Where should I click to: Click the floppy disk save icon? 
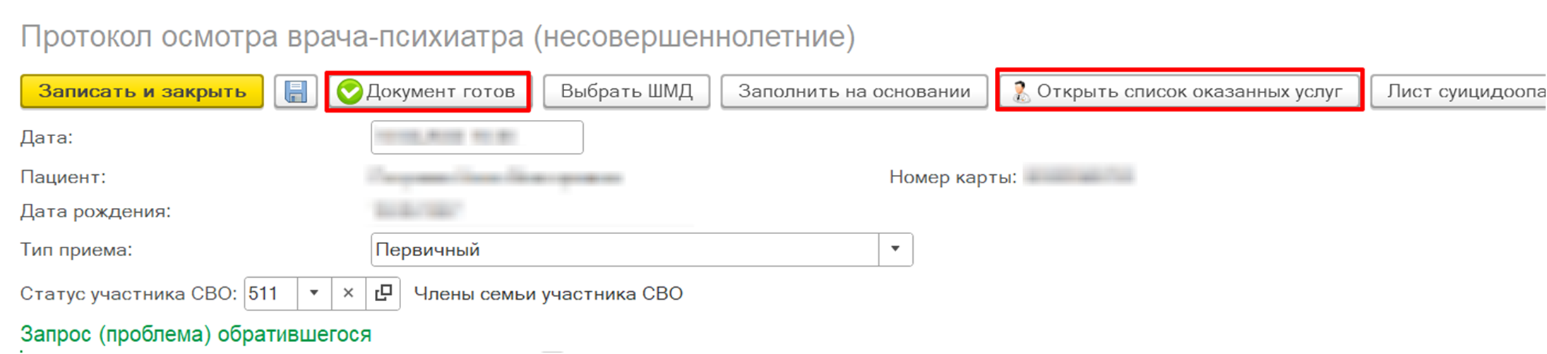click(295, 92)
